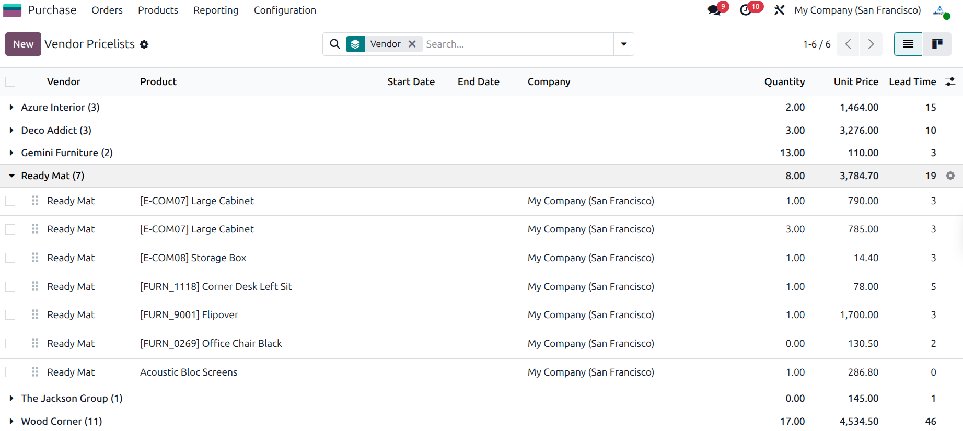This screenshot has height=431, width=963.
Task: Click the 78.00 unit price cell
Action: (866, 286)
